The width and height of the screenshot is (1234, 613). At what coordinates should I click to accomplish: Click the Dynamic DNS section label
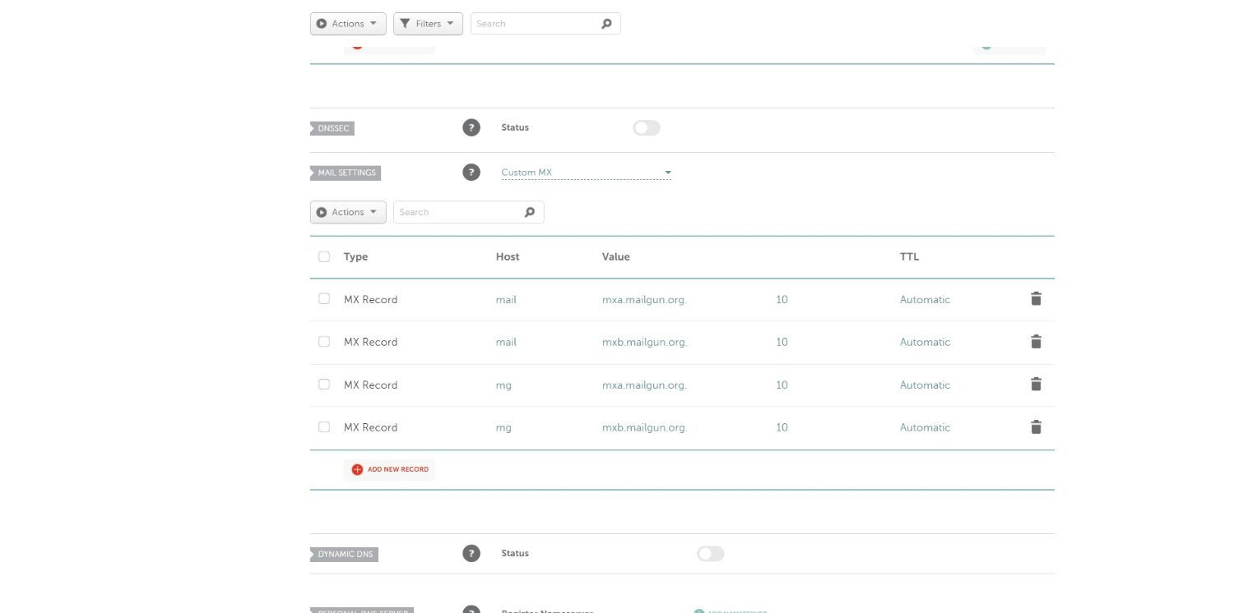[x=344, y=554]
